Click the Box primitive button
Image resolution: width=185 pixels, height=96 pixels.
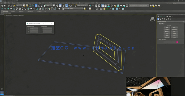tap(167, 27)
